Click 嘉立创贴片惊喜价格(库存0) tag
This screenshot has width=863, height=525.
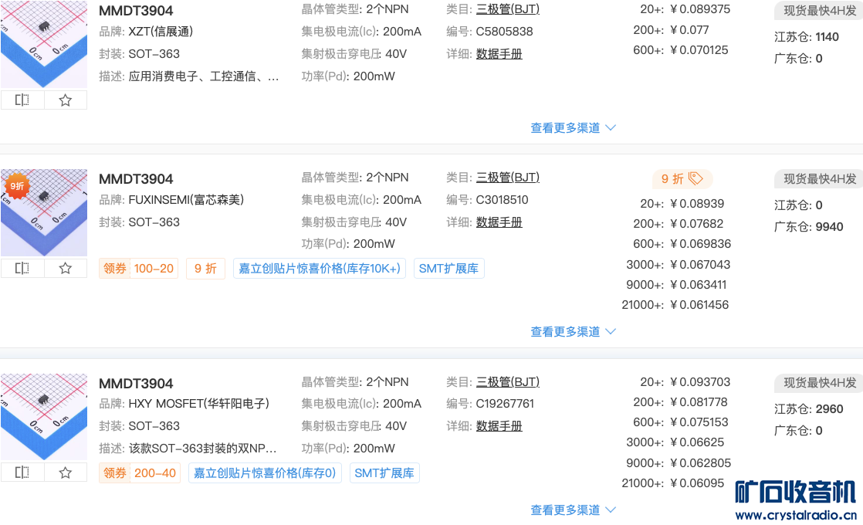pyautogui.click(x=266, y=472)
